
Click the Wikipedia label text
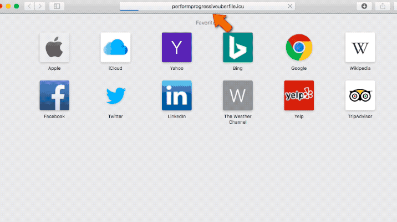(x=360, y=68)
